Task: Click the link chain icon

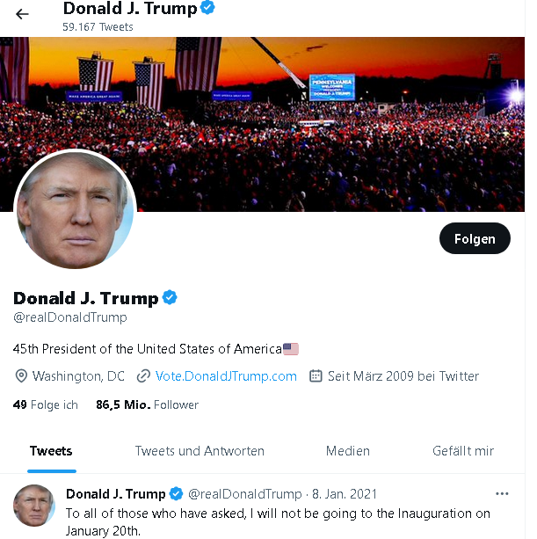Action: tap(143, 376)
